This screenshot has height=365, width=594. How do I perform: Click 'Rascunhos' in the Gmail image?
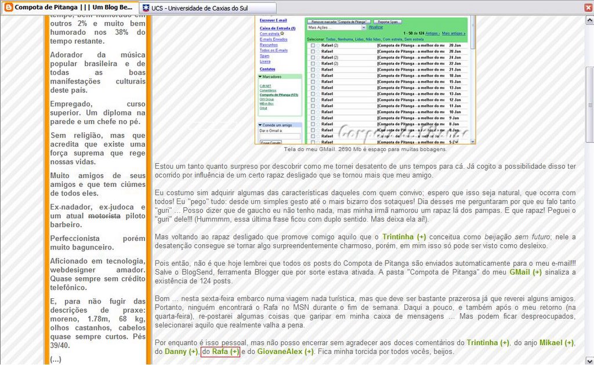coord(269,45)
